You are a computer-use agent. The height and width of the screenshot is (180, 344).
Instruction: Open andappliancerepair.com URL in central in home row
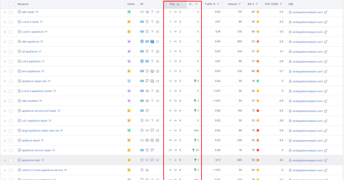(308, 170)
